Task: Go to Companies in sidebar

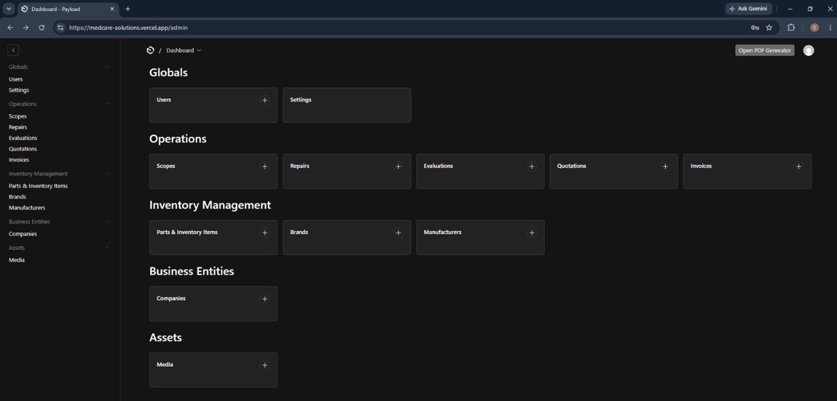Action: (23, 234)
